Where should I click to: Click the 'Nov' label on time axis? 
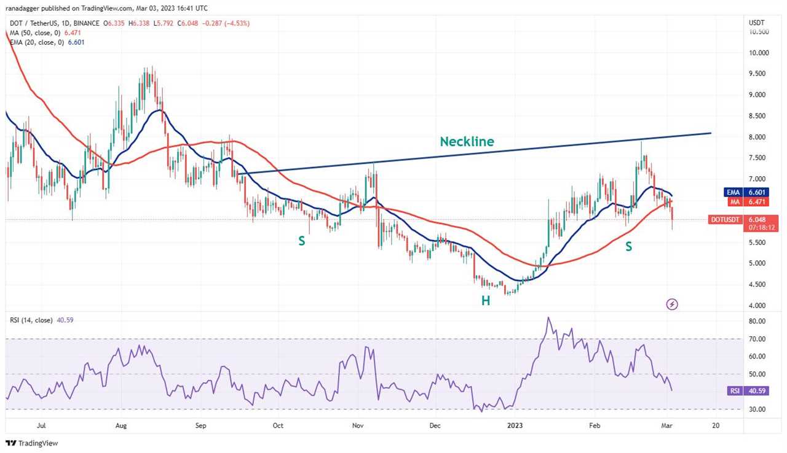click(357, 425)
